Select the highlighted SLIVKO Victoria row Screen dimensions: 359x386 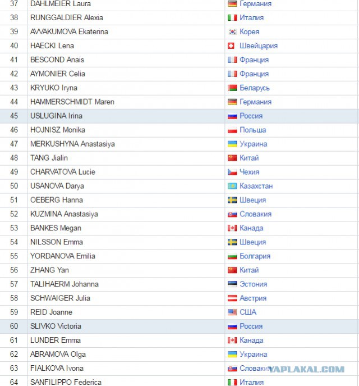tap(179, 326)
